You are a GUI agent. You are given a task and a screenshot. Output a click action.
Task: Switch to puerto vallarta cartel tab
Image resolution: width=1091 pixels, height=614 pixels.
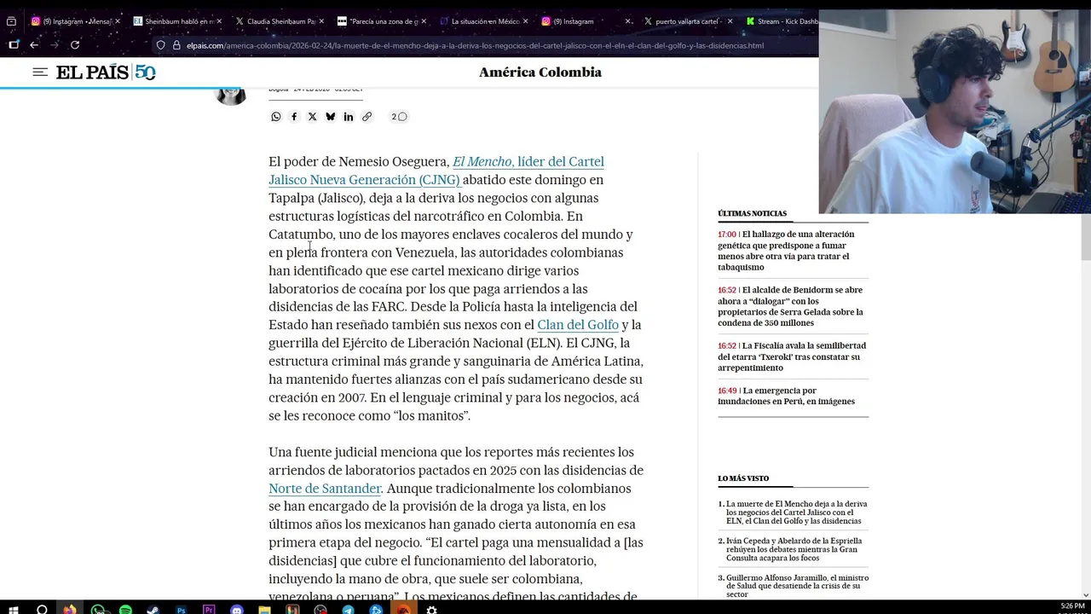688,21
